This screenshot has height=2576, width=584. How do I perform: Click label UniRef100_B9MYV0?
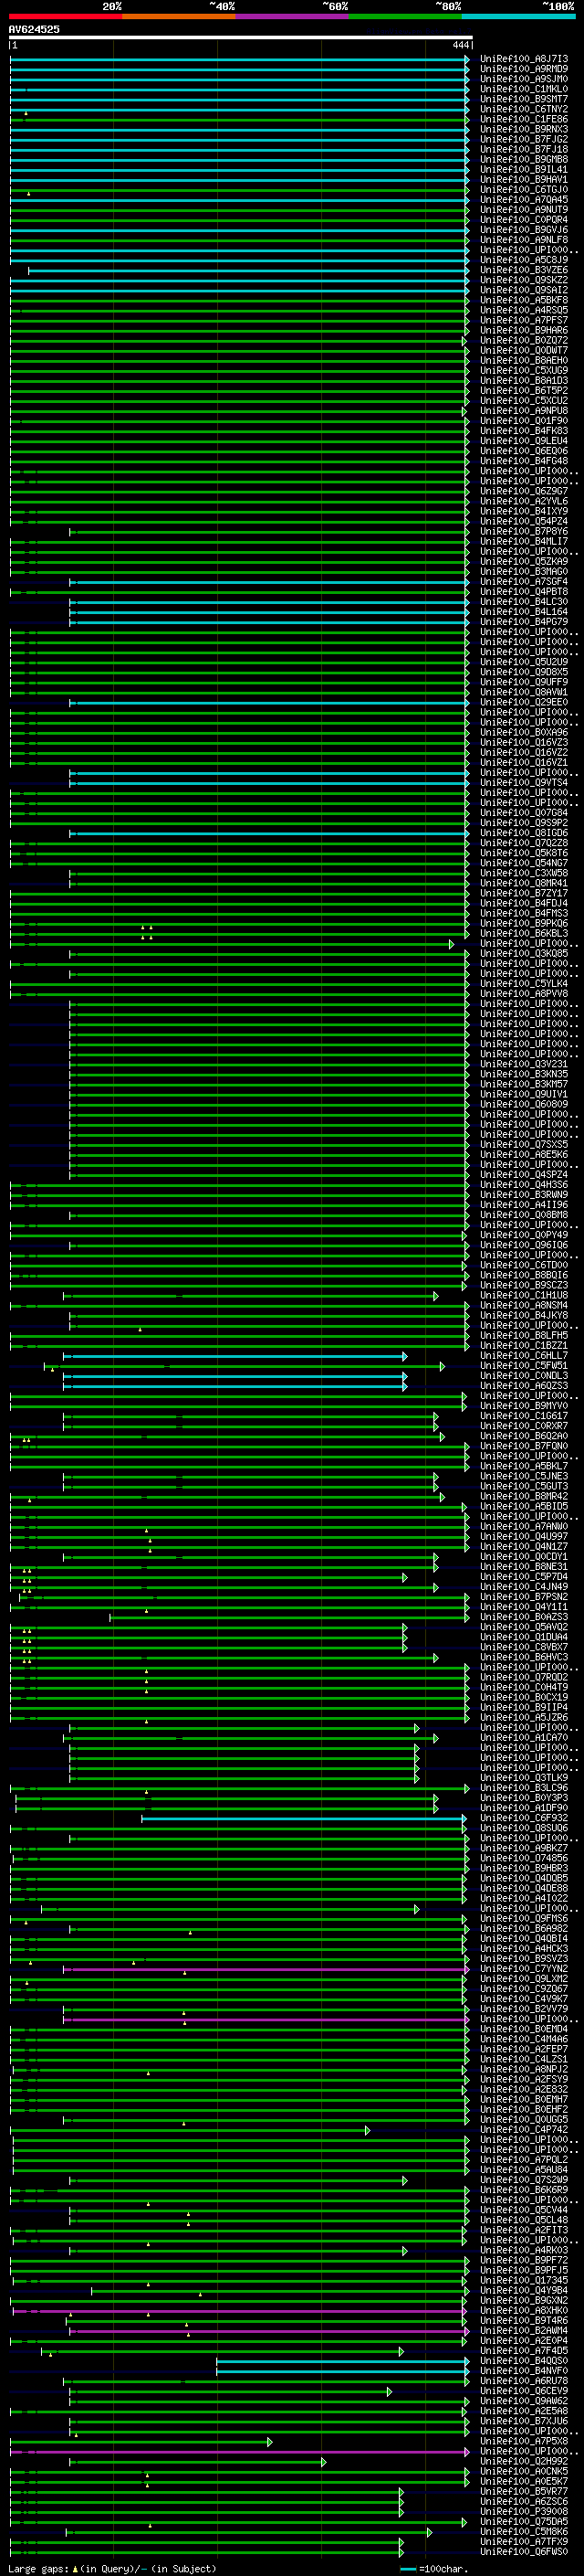coord(524,1406)
